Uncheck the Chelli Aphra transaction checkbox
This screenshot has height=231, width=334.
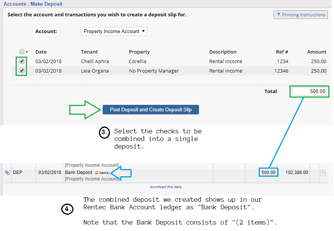pos(22,61)
